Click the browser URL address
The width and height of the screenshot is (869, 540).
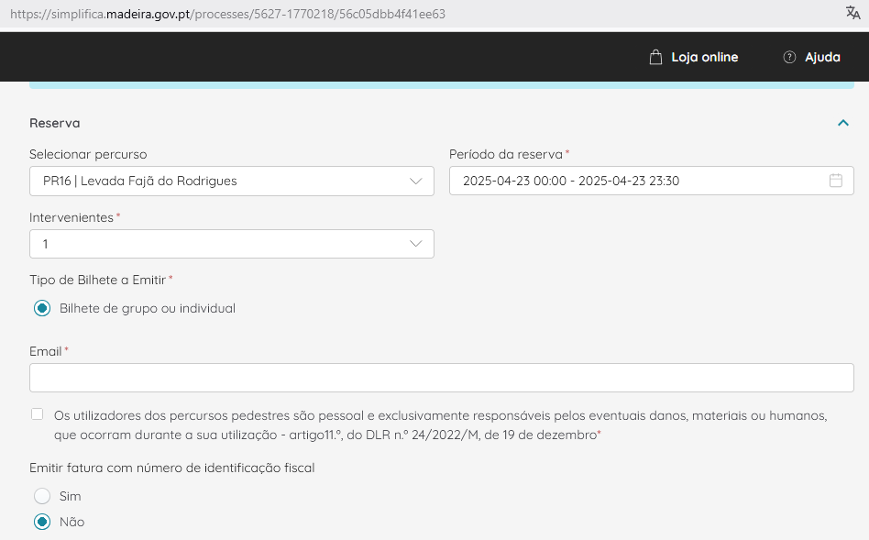pyautogui.click(x=227, y=14)
